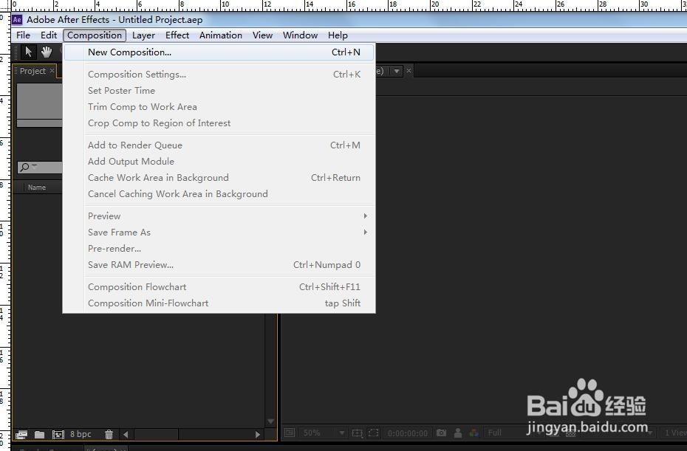Select Set Poster Time menu entry
Screen dimensions: 687x451
click(219, 91)
